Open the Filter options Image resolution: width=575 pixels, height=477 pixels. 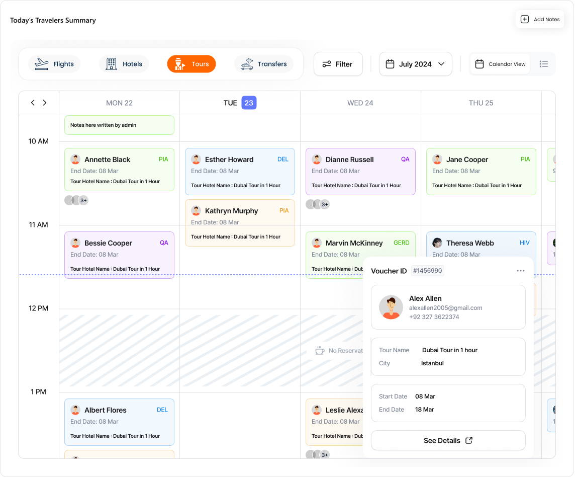pyautogui.click(x=338, y=64)
